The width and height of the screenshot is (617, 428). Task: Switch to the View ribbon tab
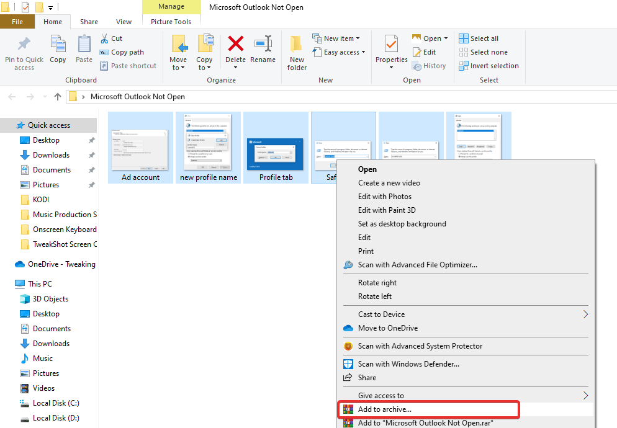(124, 21)
